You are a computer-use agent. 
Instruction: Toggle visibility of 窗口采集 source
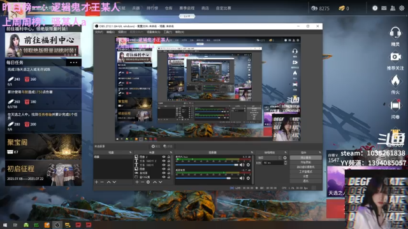tap(164, 177)
